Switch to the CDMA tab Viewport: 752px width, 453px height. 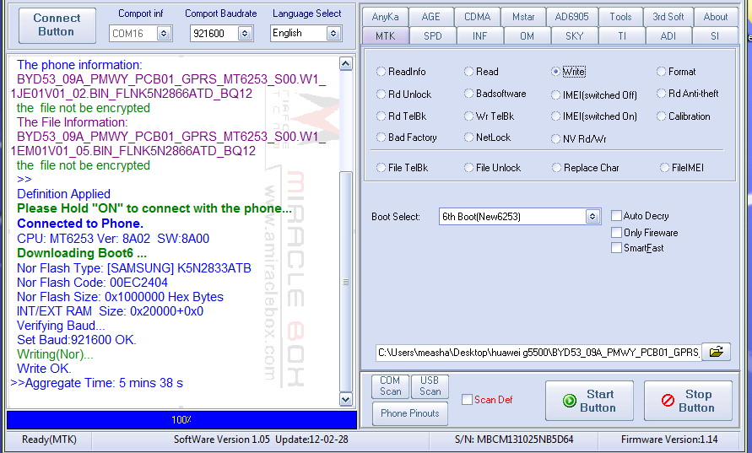(477, 17)
